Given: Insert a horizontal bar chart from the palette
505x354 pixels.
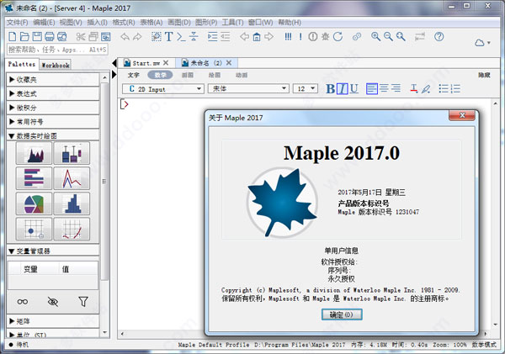Looking at the screenshot, I should click(34, 178).
